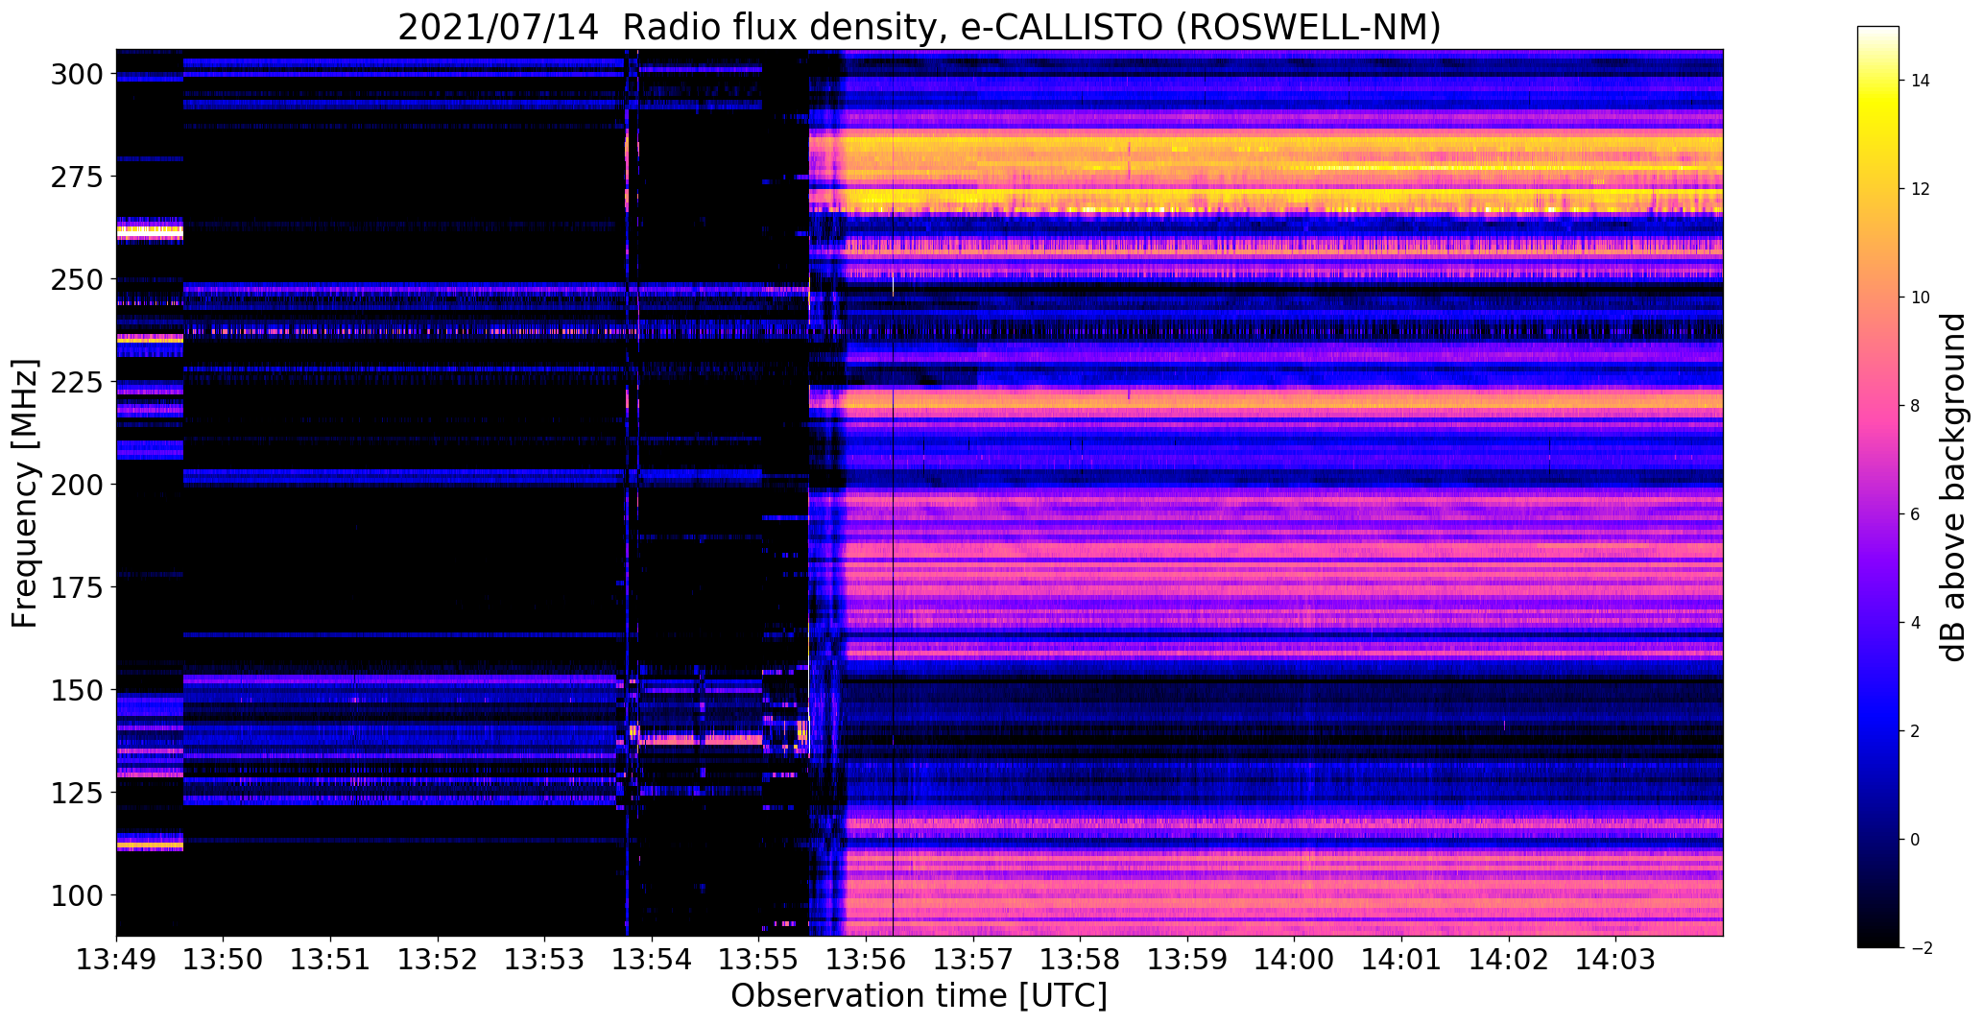
Task: Select the 13:55 time tick label
Action: pyautogui.click(x=759, y=960)
